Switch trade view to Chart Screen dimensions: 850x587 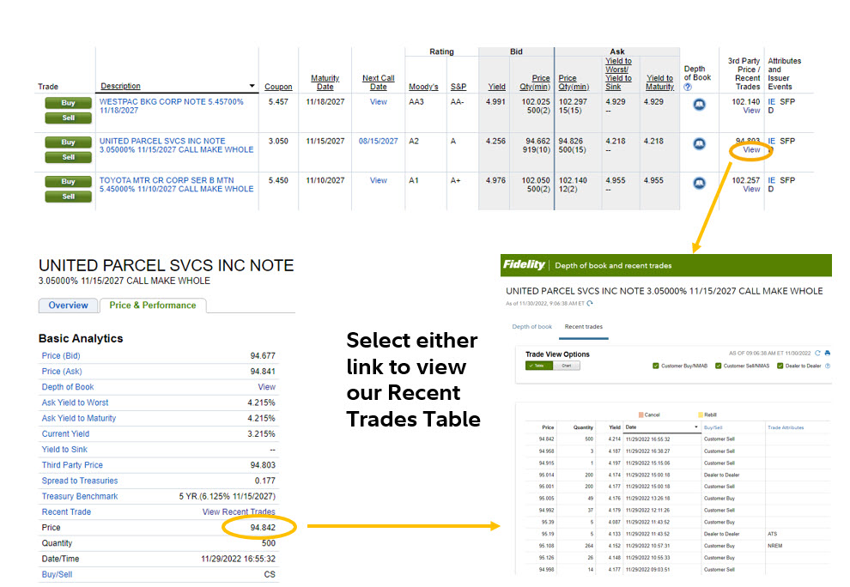[567, 366]
